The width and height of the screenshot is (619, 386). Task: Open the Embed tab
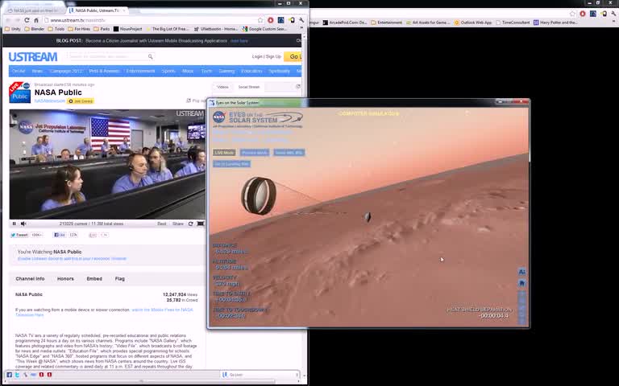(x=94, y=279)
